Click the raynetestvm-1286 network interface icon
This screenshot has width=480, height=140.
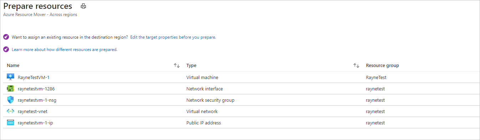[10, 89]
